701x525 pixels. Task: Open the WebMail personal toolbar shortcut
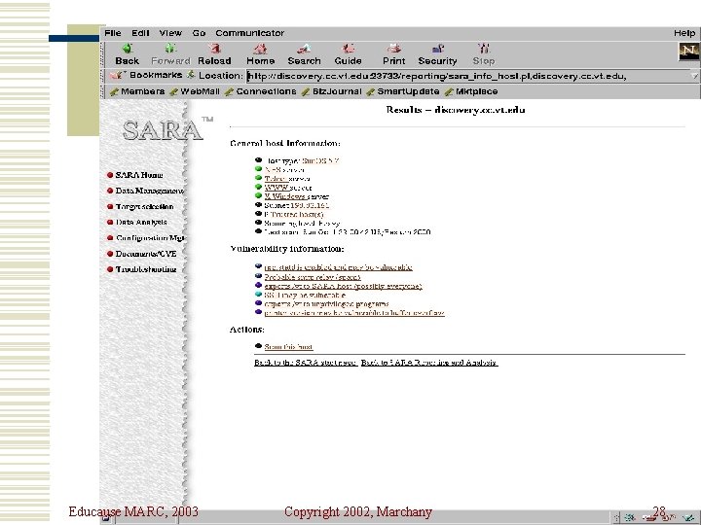click(195, 91)
